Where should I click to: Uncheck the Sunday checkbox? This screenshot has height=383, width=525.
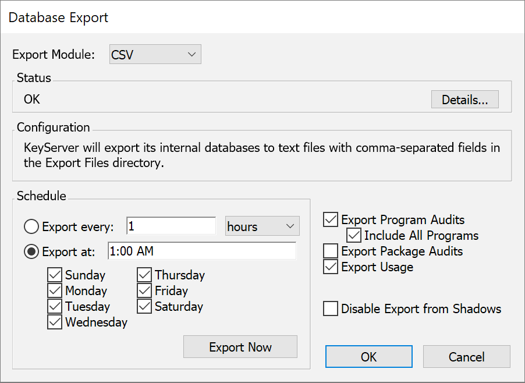coord(55,275)
